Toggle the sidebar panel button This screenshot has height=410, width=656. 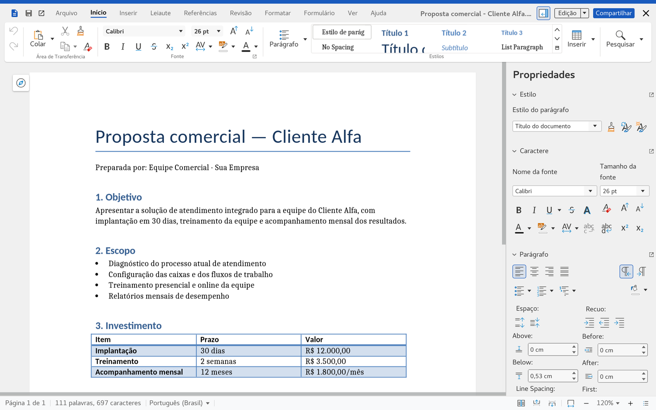[x=543, y=13]
